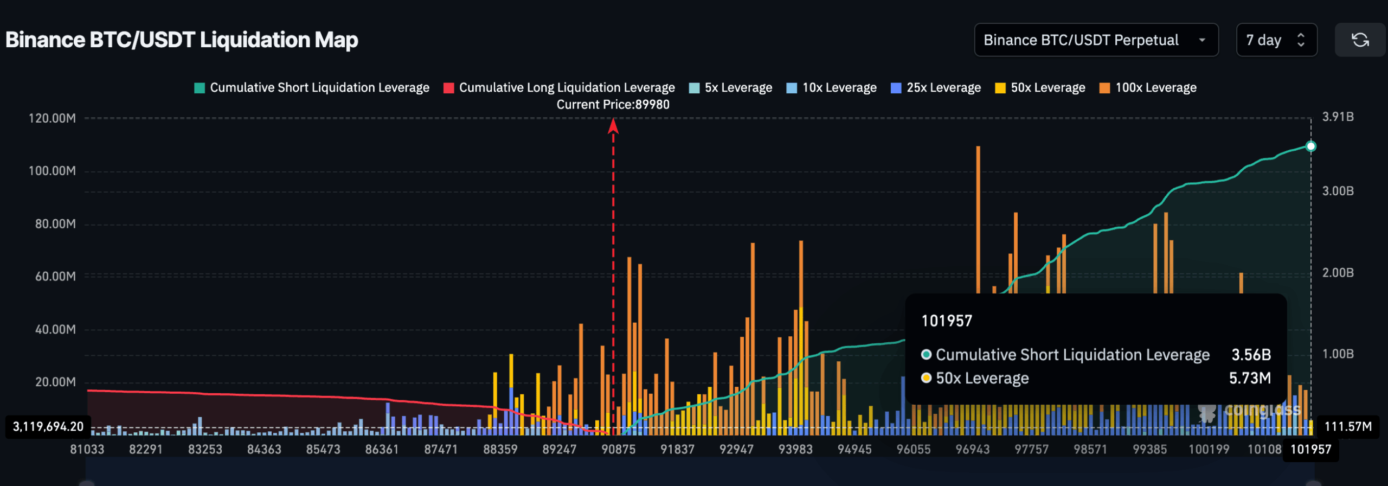The width and height of the screenshot is (1388, 486).
Task: Toggle Cumulative Long Liquidation Leverage legend
Action: [567, 88]
